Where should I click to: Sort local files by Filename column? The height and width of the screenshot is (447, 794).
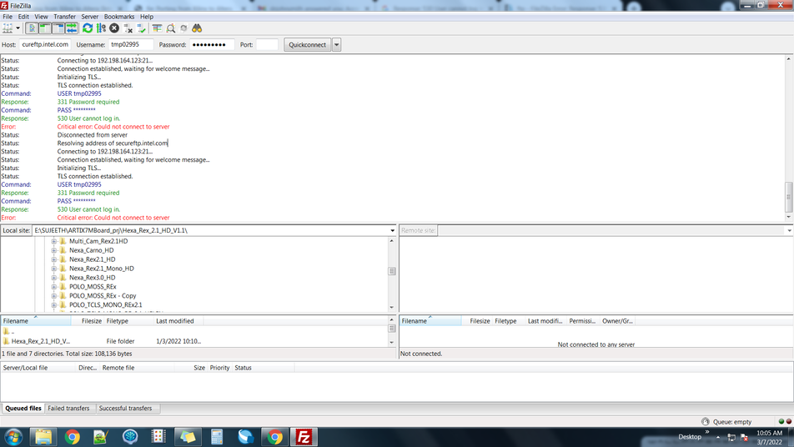pos(35,321)
